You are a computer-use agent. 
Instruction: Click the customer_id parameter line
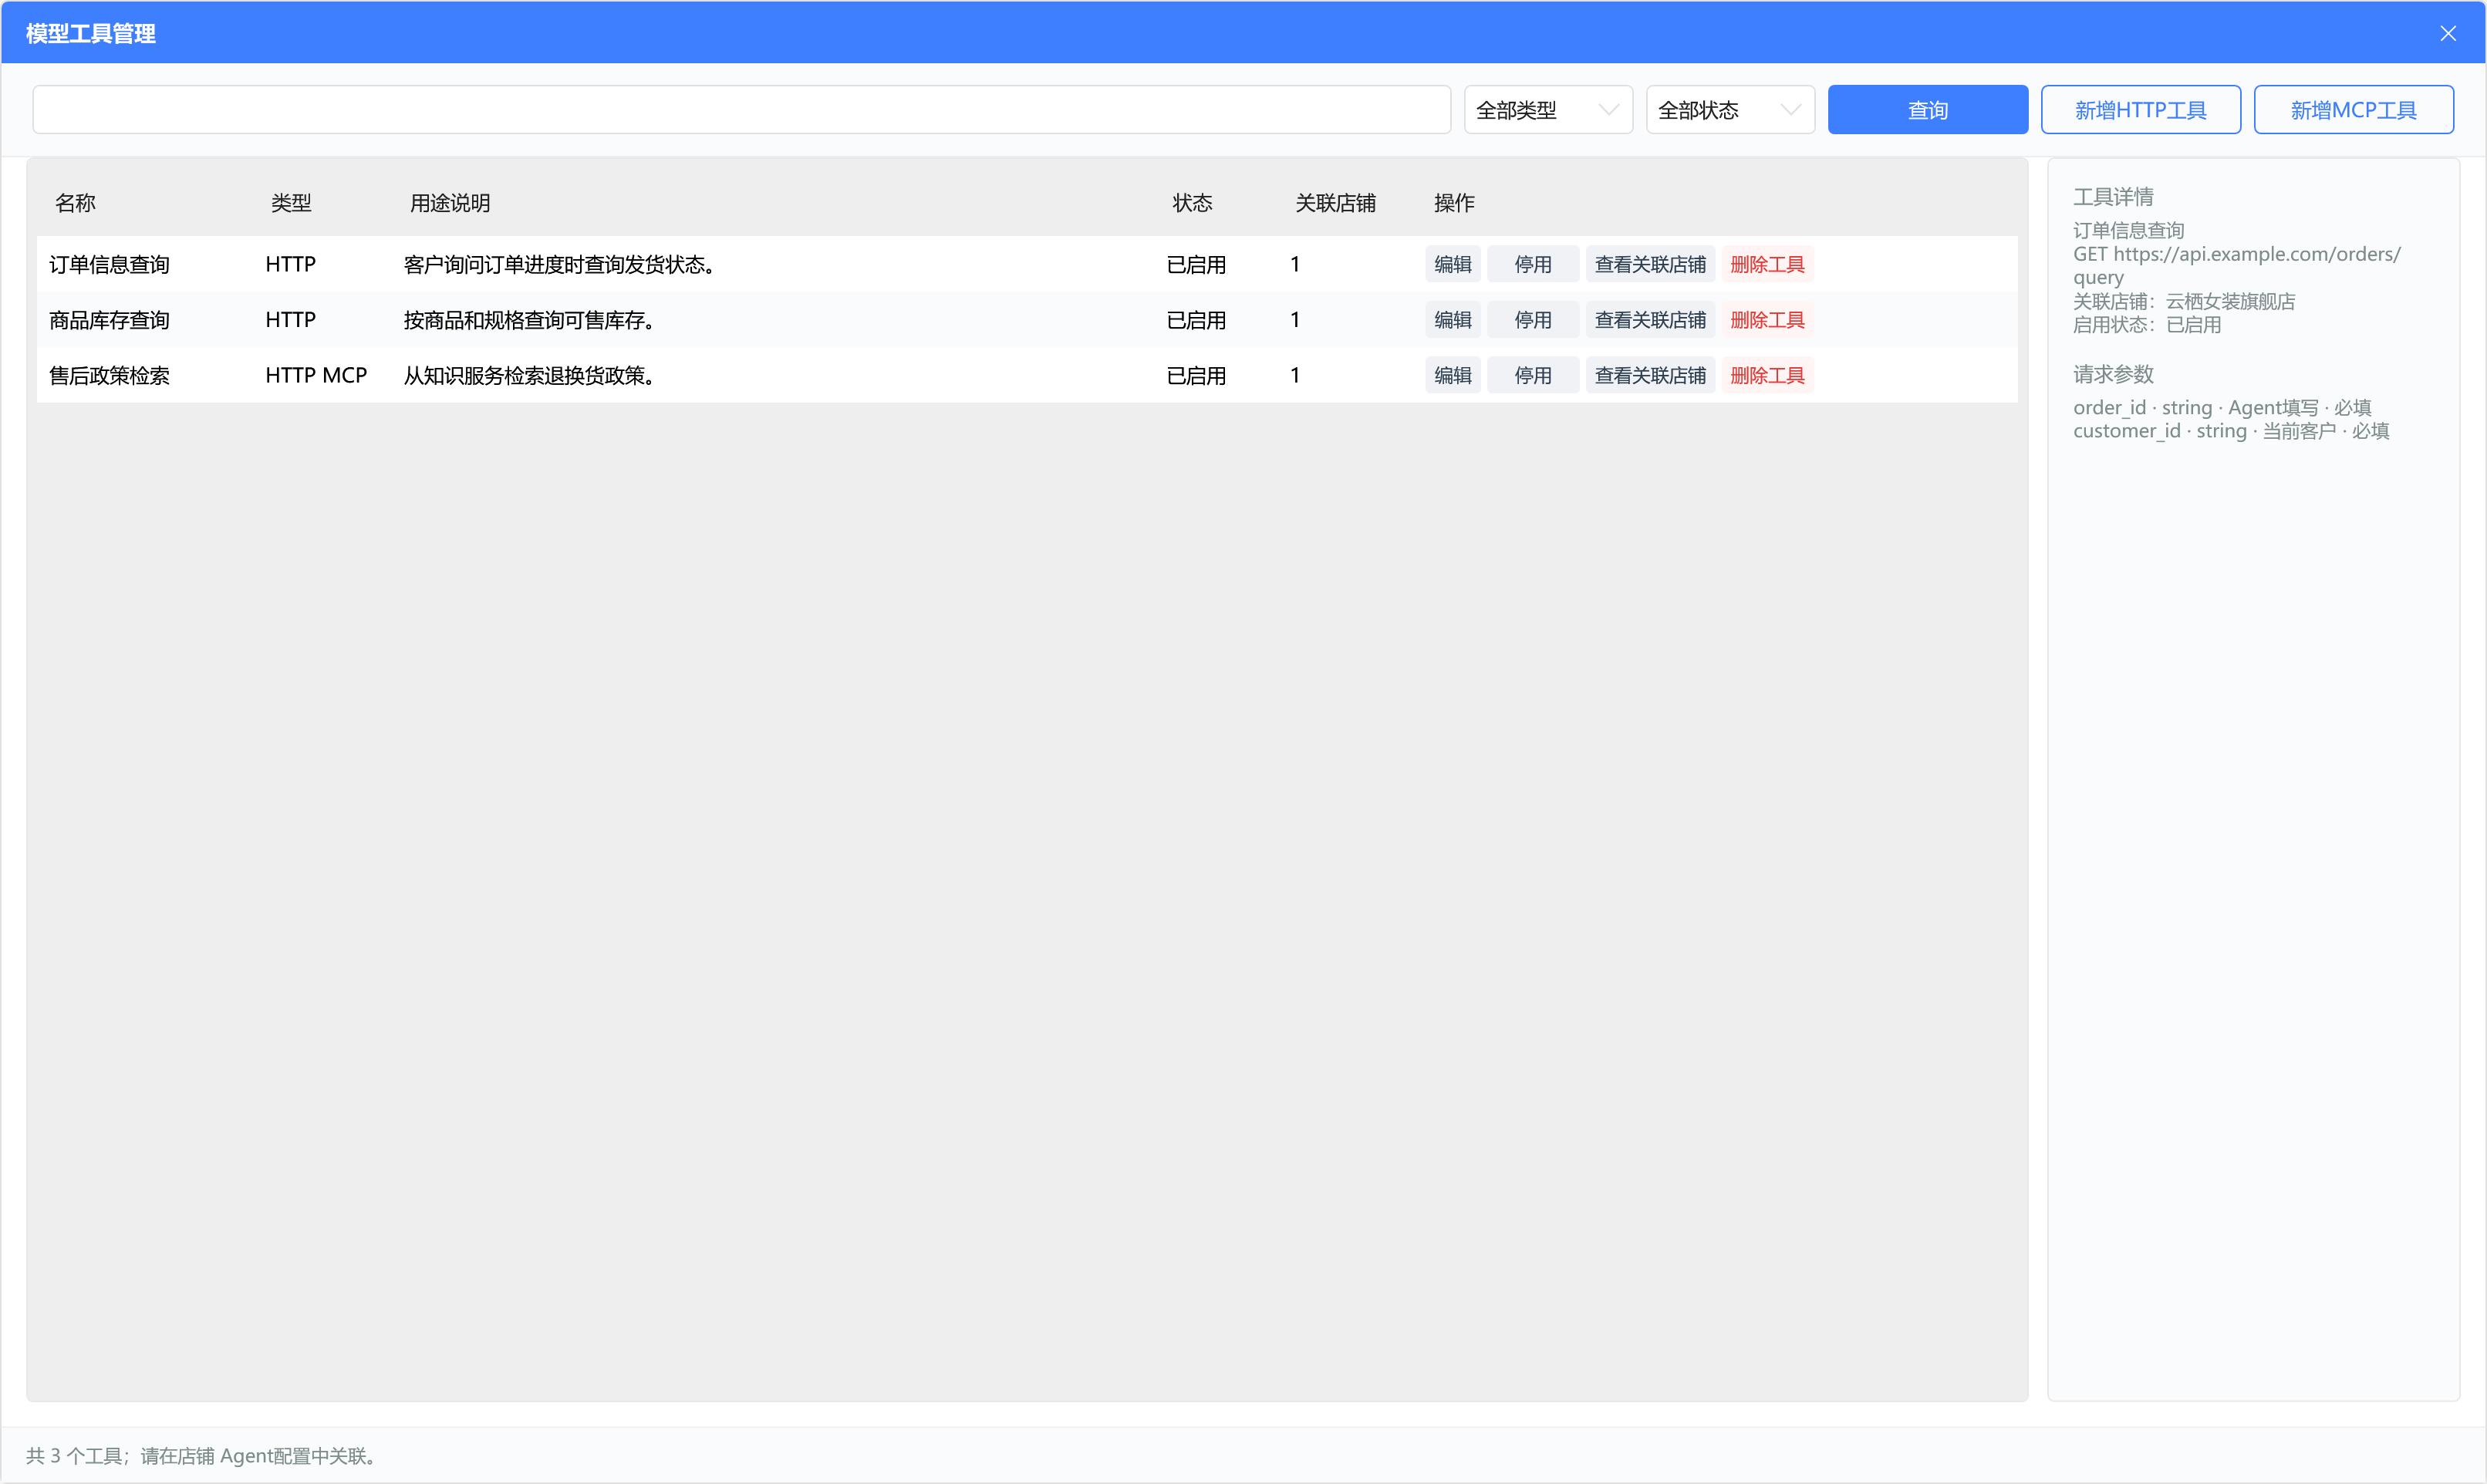(x=2231, y=431)
